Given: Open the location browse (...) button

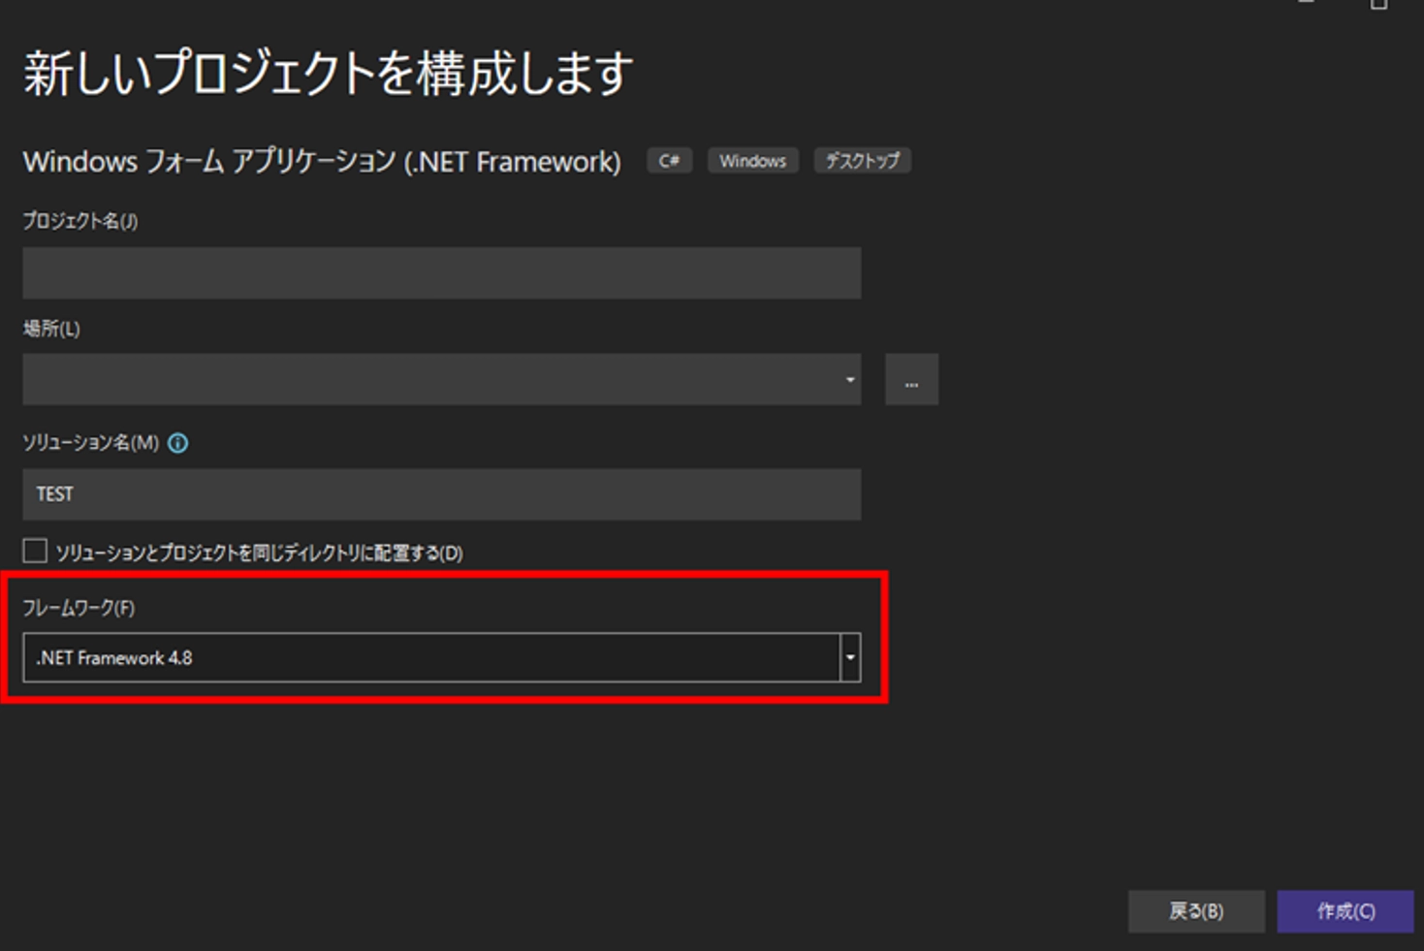Looking at the screenshot, I should [911, 379].
